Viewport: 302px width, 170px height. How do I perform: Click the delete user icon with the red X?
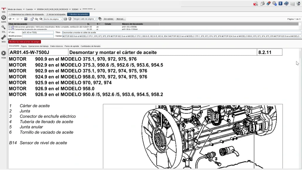255,4
